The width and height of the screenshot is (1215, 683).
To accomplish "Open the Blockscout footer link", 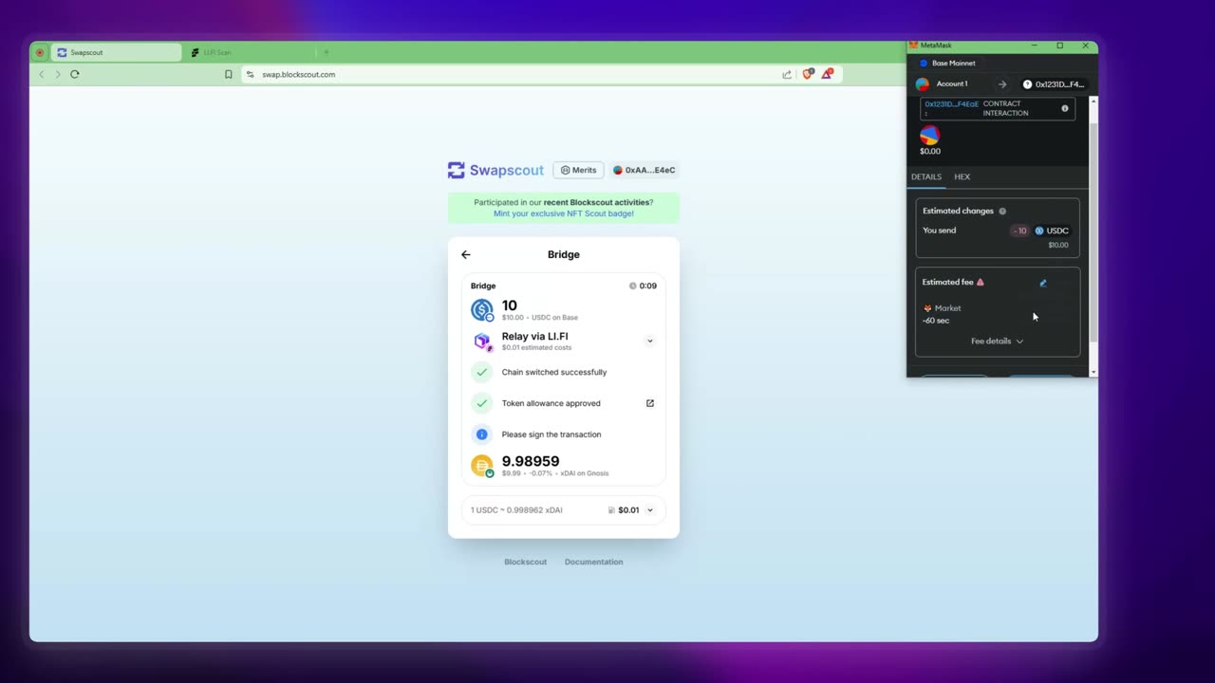I will (x=525, y=562).
